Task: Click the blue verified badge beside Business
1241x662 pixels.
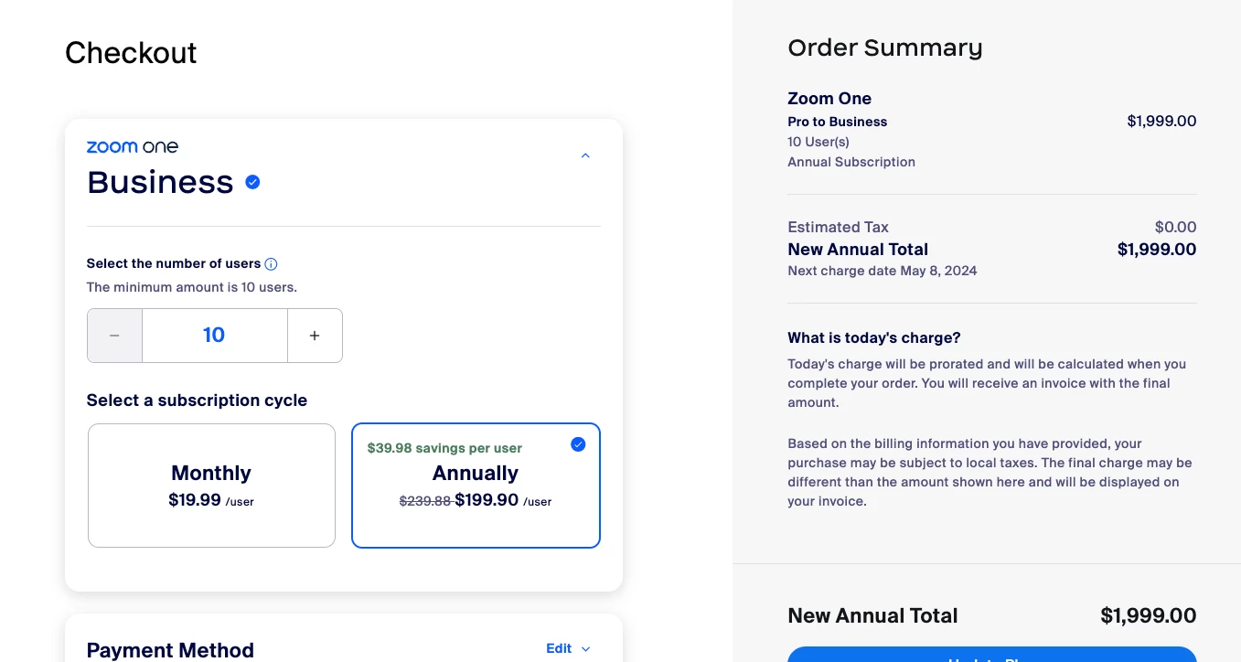Action: (252, 182)
